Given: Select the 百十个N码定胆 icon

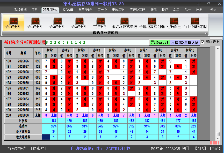Looking at the screenshot, I should coord(195,23).
